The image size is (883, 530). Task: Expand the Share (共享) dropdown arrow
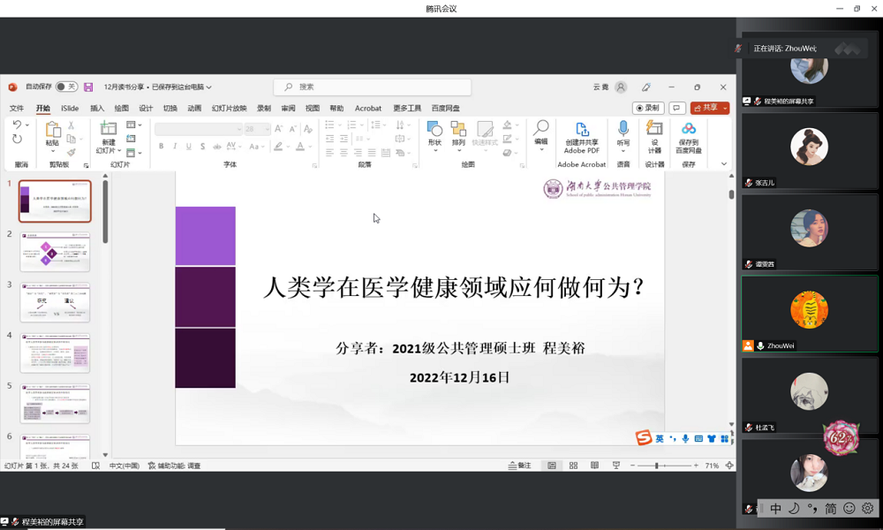click(725, 109)
